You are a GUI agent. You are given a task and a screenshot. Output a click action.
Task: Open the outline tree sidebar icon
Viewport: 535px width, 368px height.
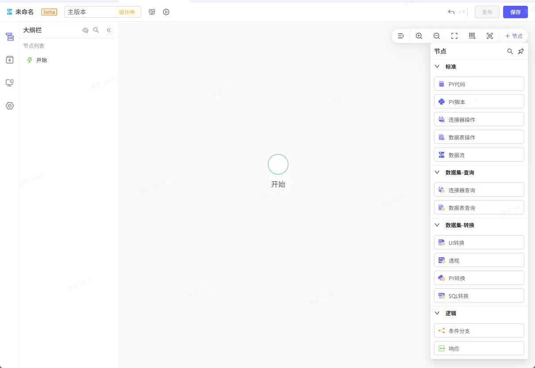(10, 37)
